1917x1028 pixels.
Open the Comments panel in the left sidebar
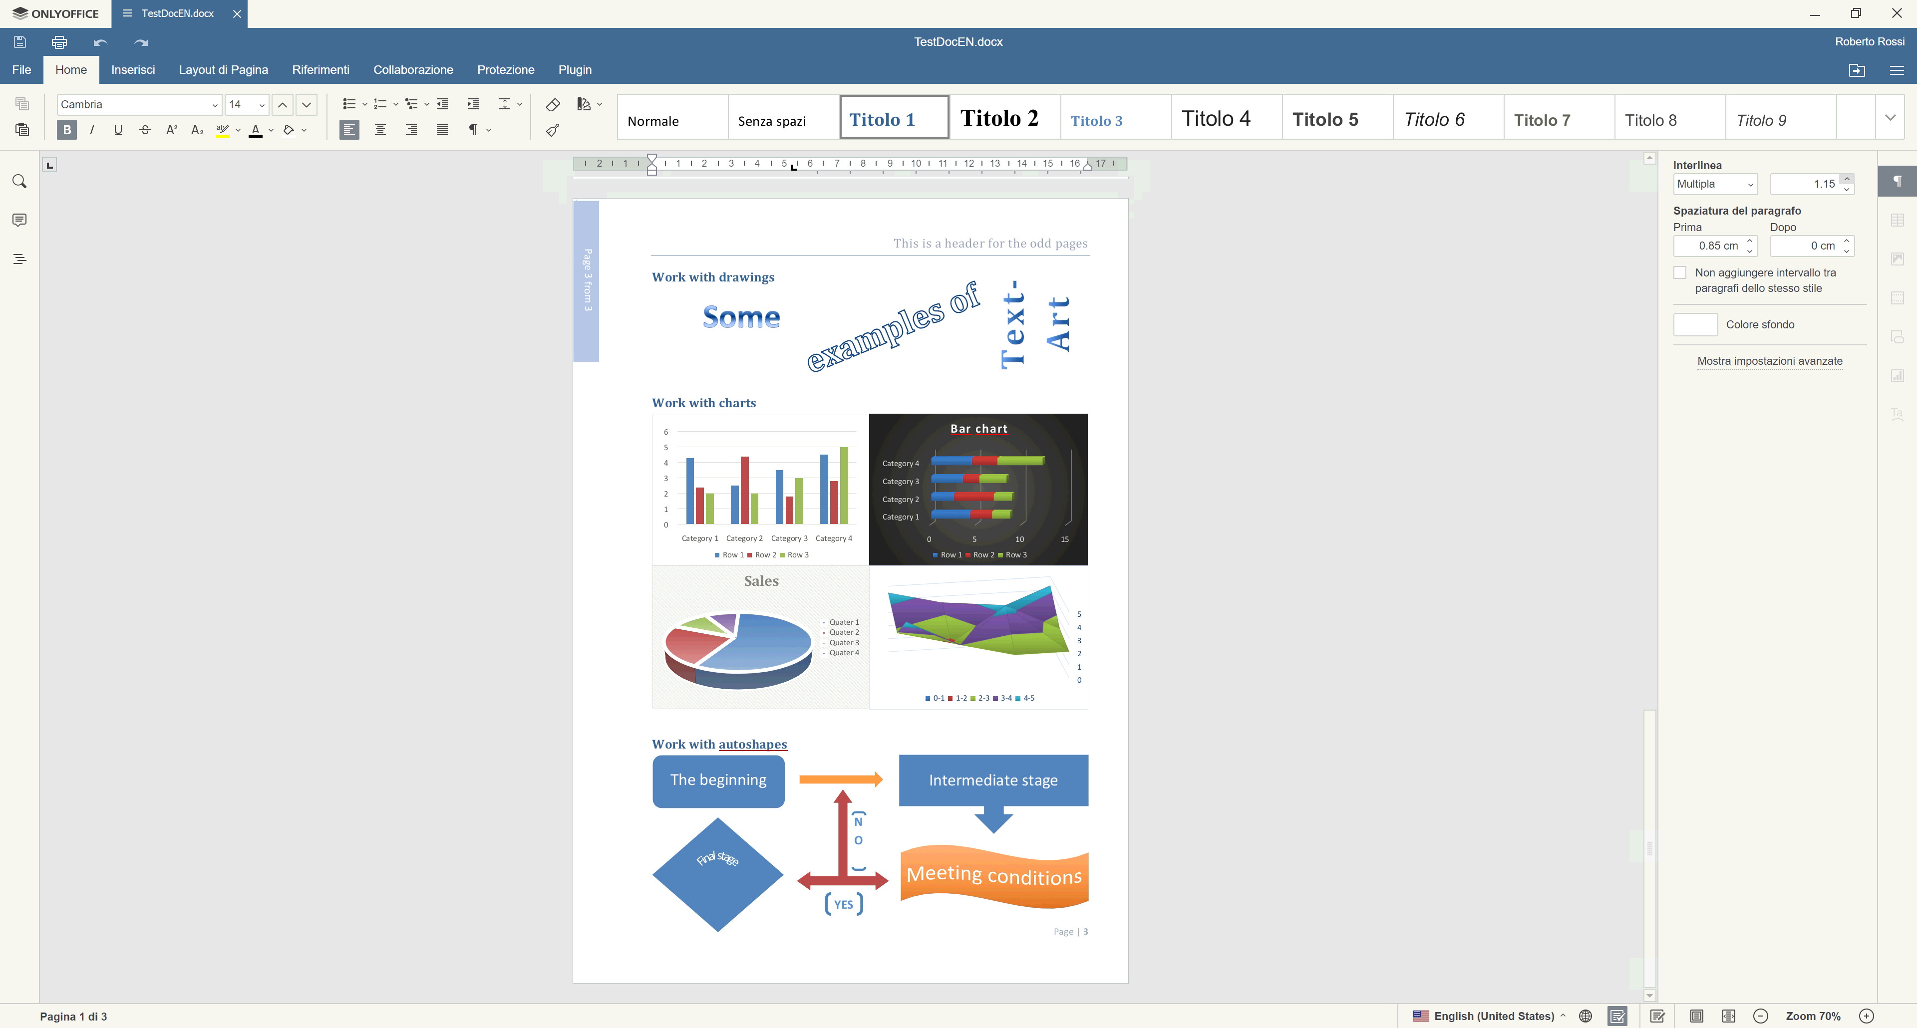[20, 220]
